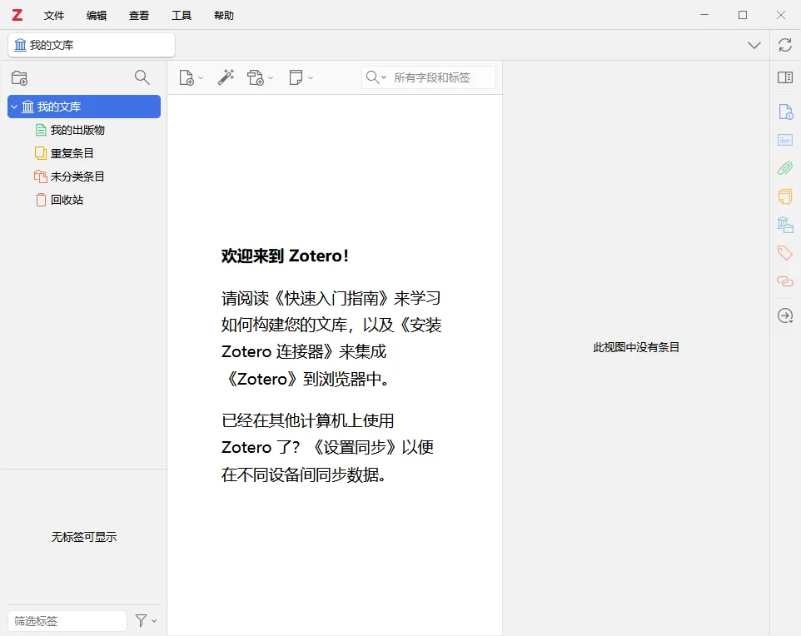The height and width of the screenshot is (636, 801).
Task: Open the 查看 menu
Action: [x=138, y=15]
